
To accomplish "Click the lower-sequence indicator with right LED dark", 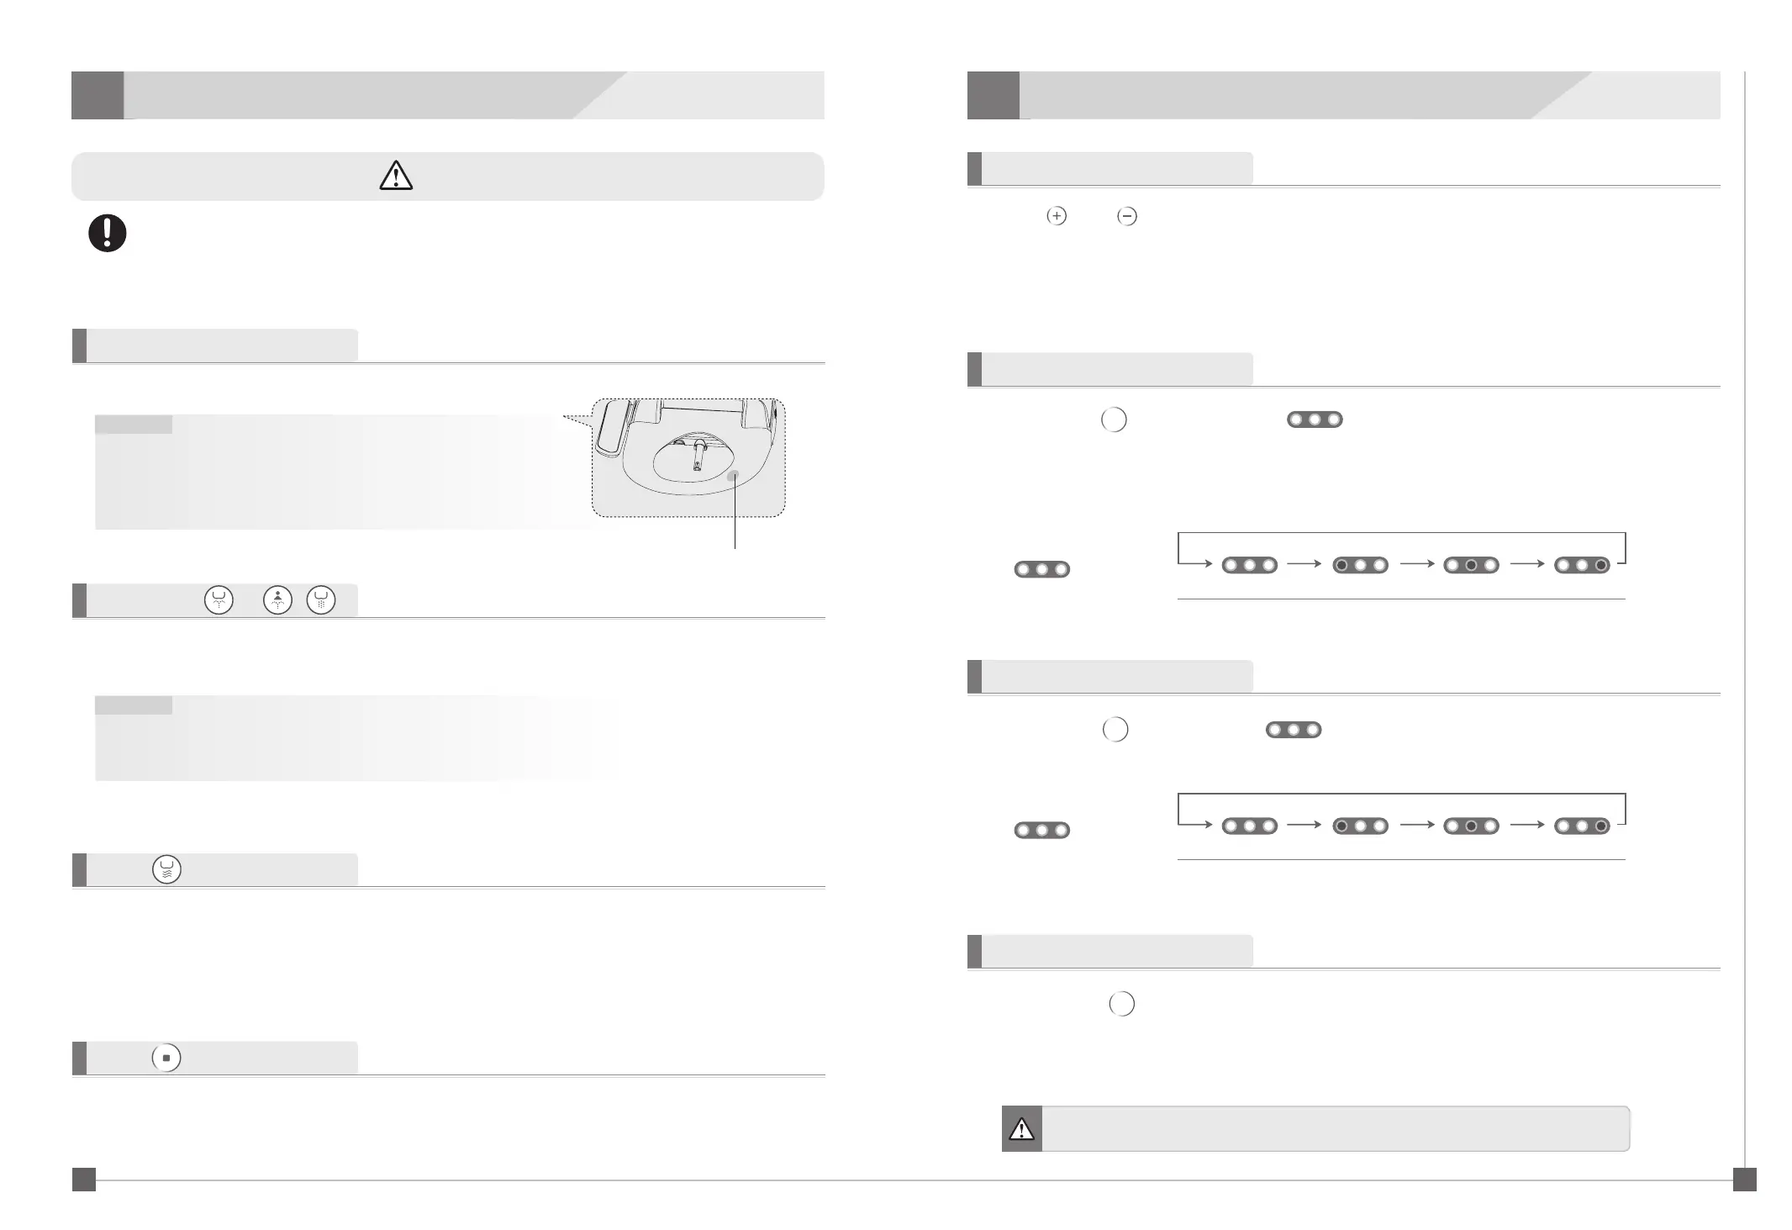I will (x=1582, y=826).
